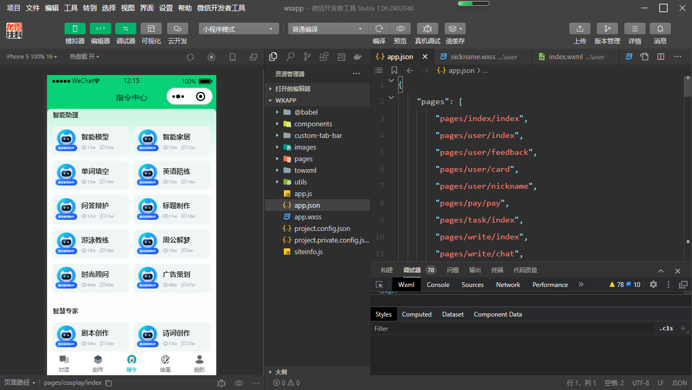Open the Explorer files icon
The width and height of the screenshot is (692, 390).
[273, 57]
